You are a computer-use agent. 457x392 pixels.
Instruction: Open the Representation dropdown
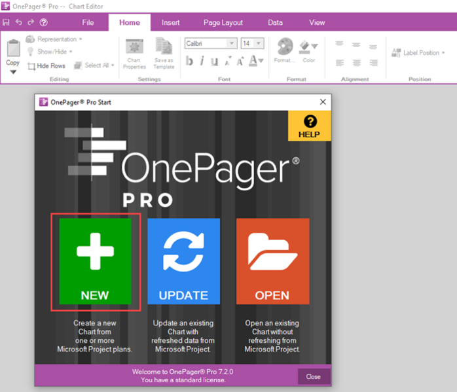pos(54,39)
